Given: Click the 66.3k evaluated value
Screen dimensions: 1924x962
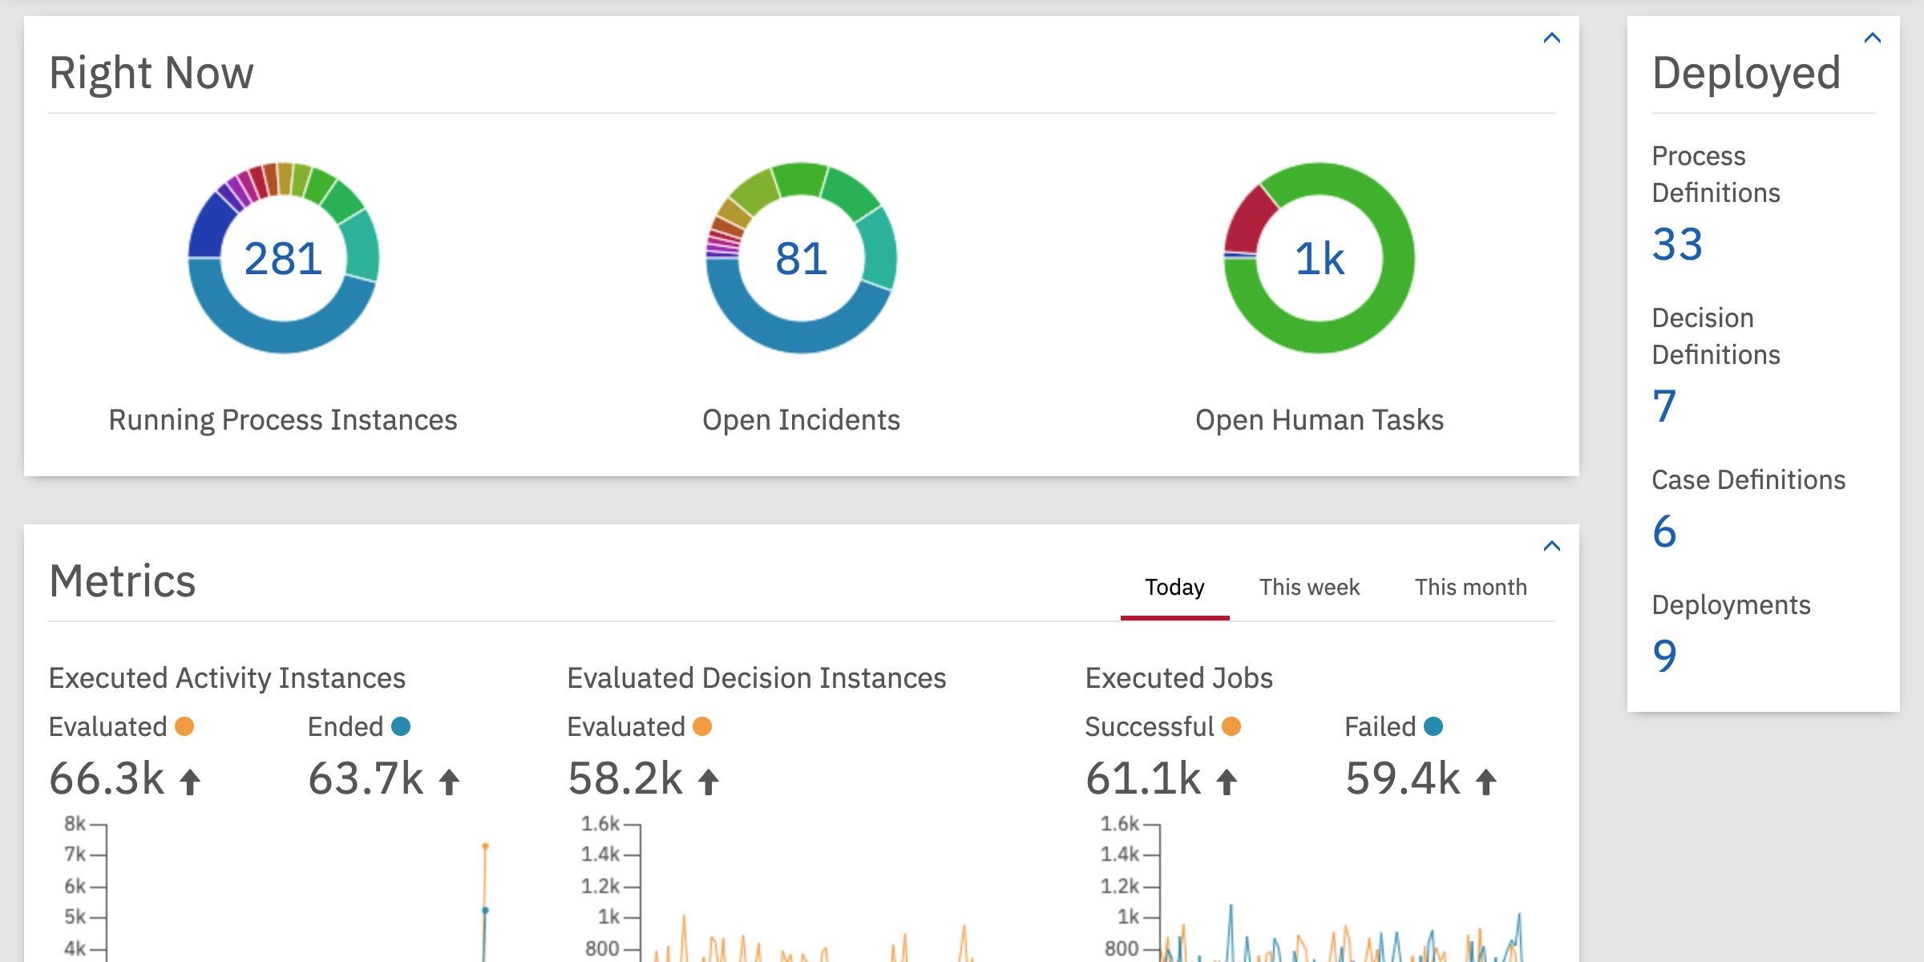Looking at the screenshot, I should pyautogui.click(x=107, y=778).
